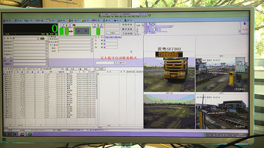This screenshot has width=264, height=148.
Task: Open the 备注 remarks dropdown
Action: (x=46, y=61)
